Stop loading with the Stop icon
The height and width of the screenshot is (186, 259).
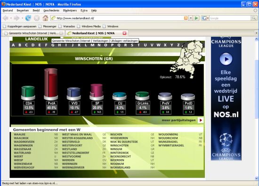(x=37, y=18)
